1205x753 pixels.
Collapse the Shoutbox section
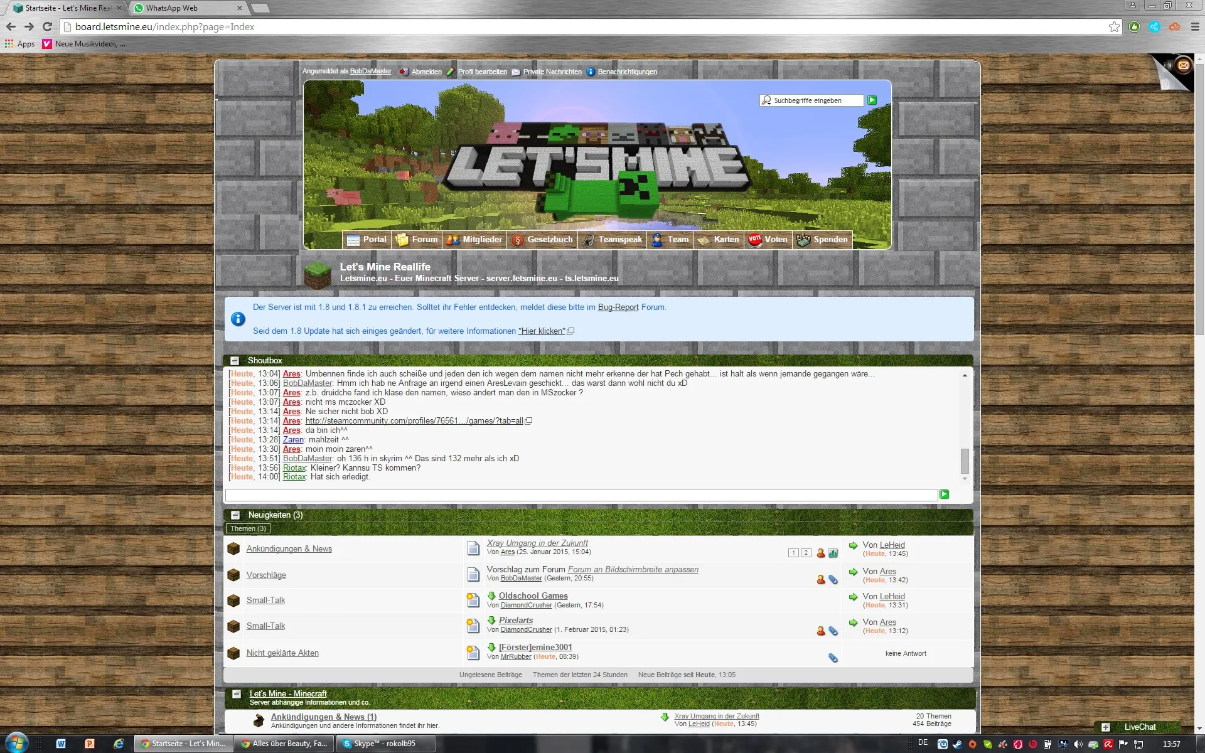(x=235, y=361)
